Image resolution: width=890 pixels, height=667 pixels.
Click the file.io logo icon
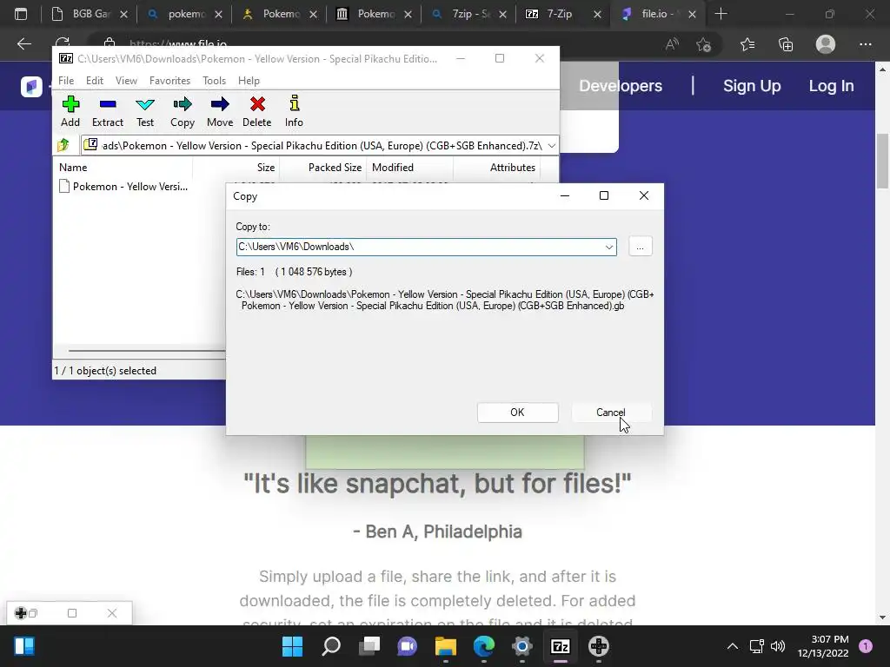click(x=31, y=87)
